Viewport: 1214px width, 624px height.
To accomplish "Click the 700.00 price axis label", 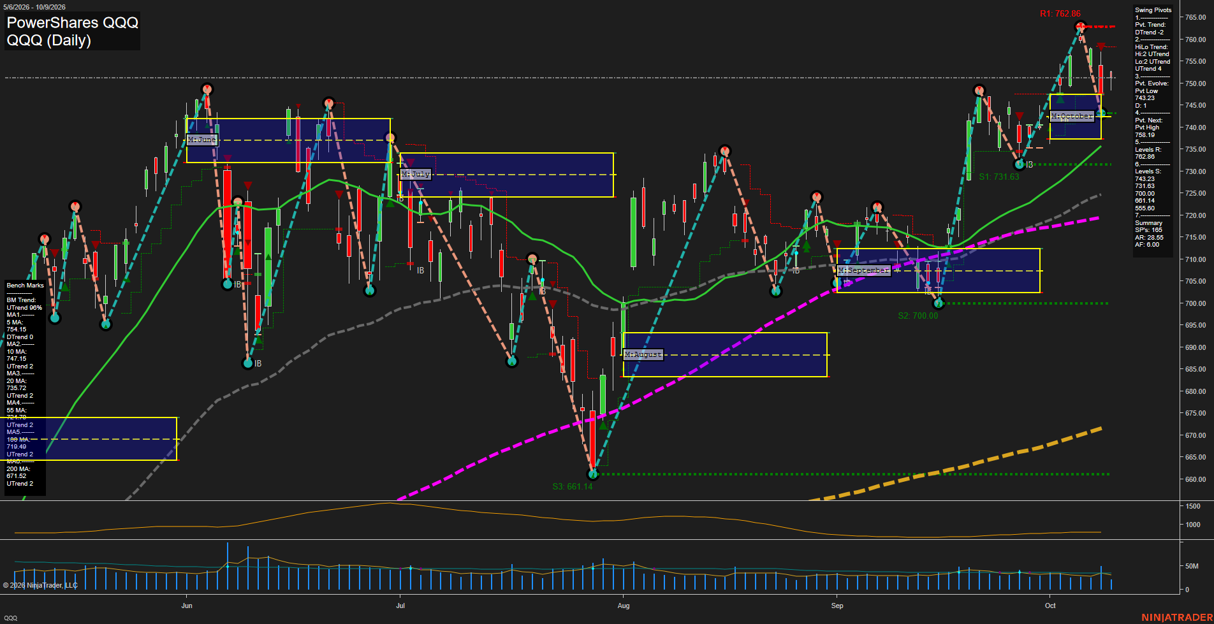I will (x=1196, y=303).
